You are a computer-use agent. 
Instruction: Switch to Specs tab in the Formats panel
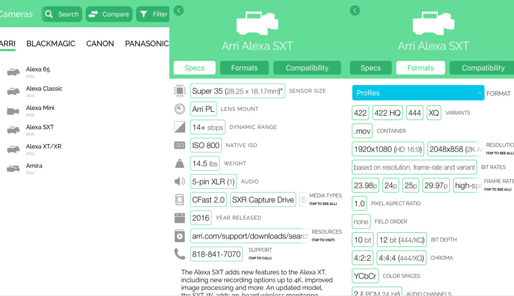pos(370,68)
